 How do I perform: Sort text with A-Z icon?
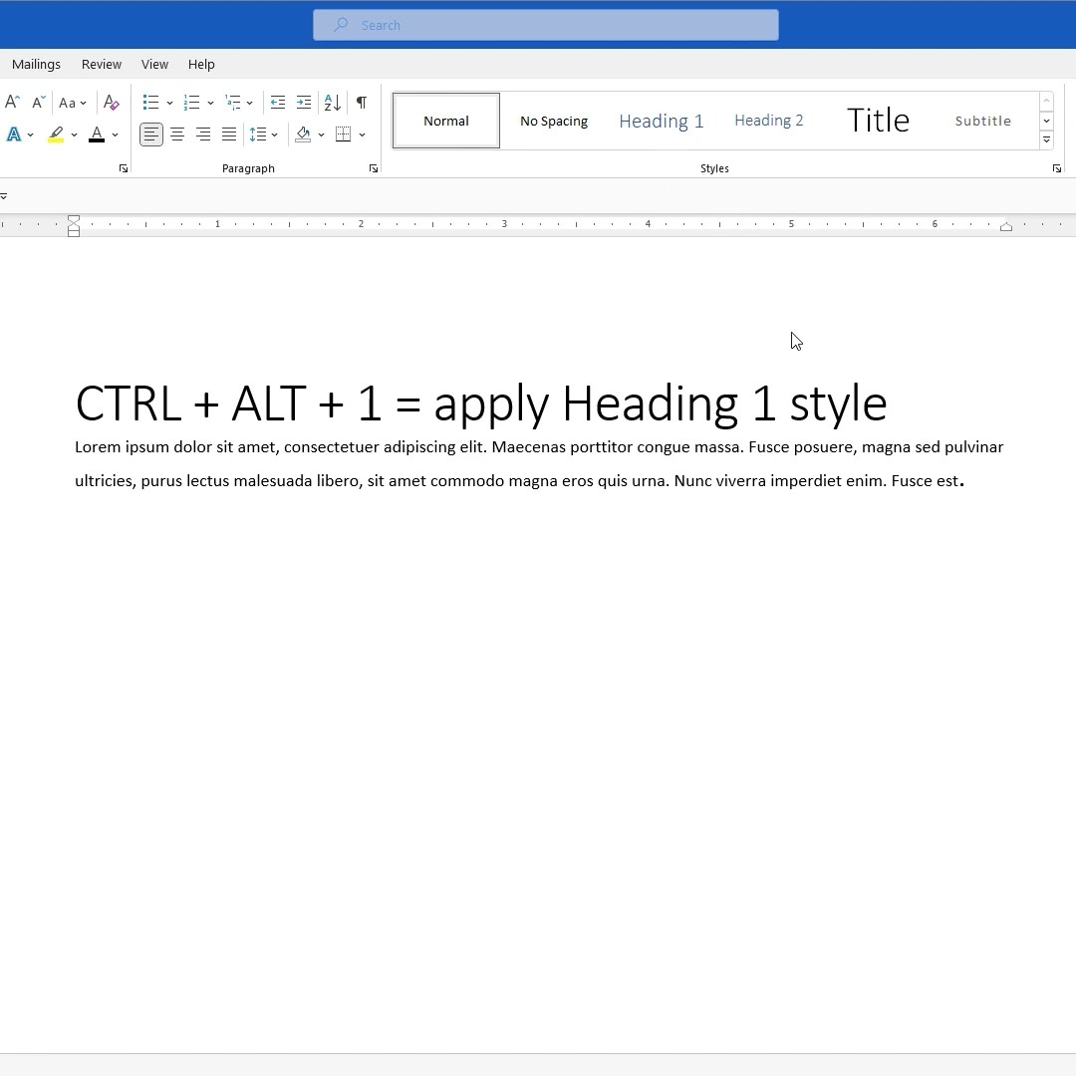(x=333, y=103)
